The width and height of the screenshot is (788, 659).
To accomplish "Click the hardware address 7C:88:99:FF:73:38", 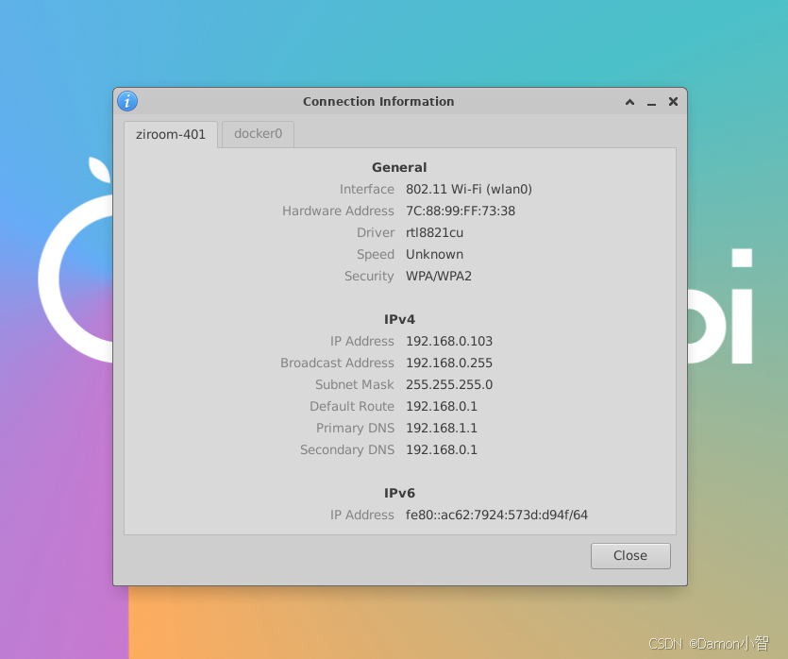I will click(461, 211).
